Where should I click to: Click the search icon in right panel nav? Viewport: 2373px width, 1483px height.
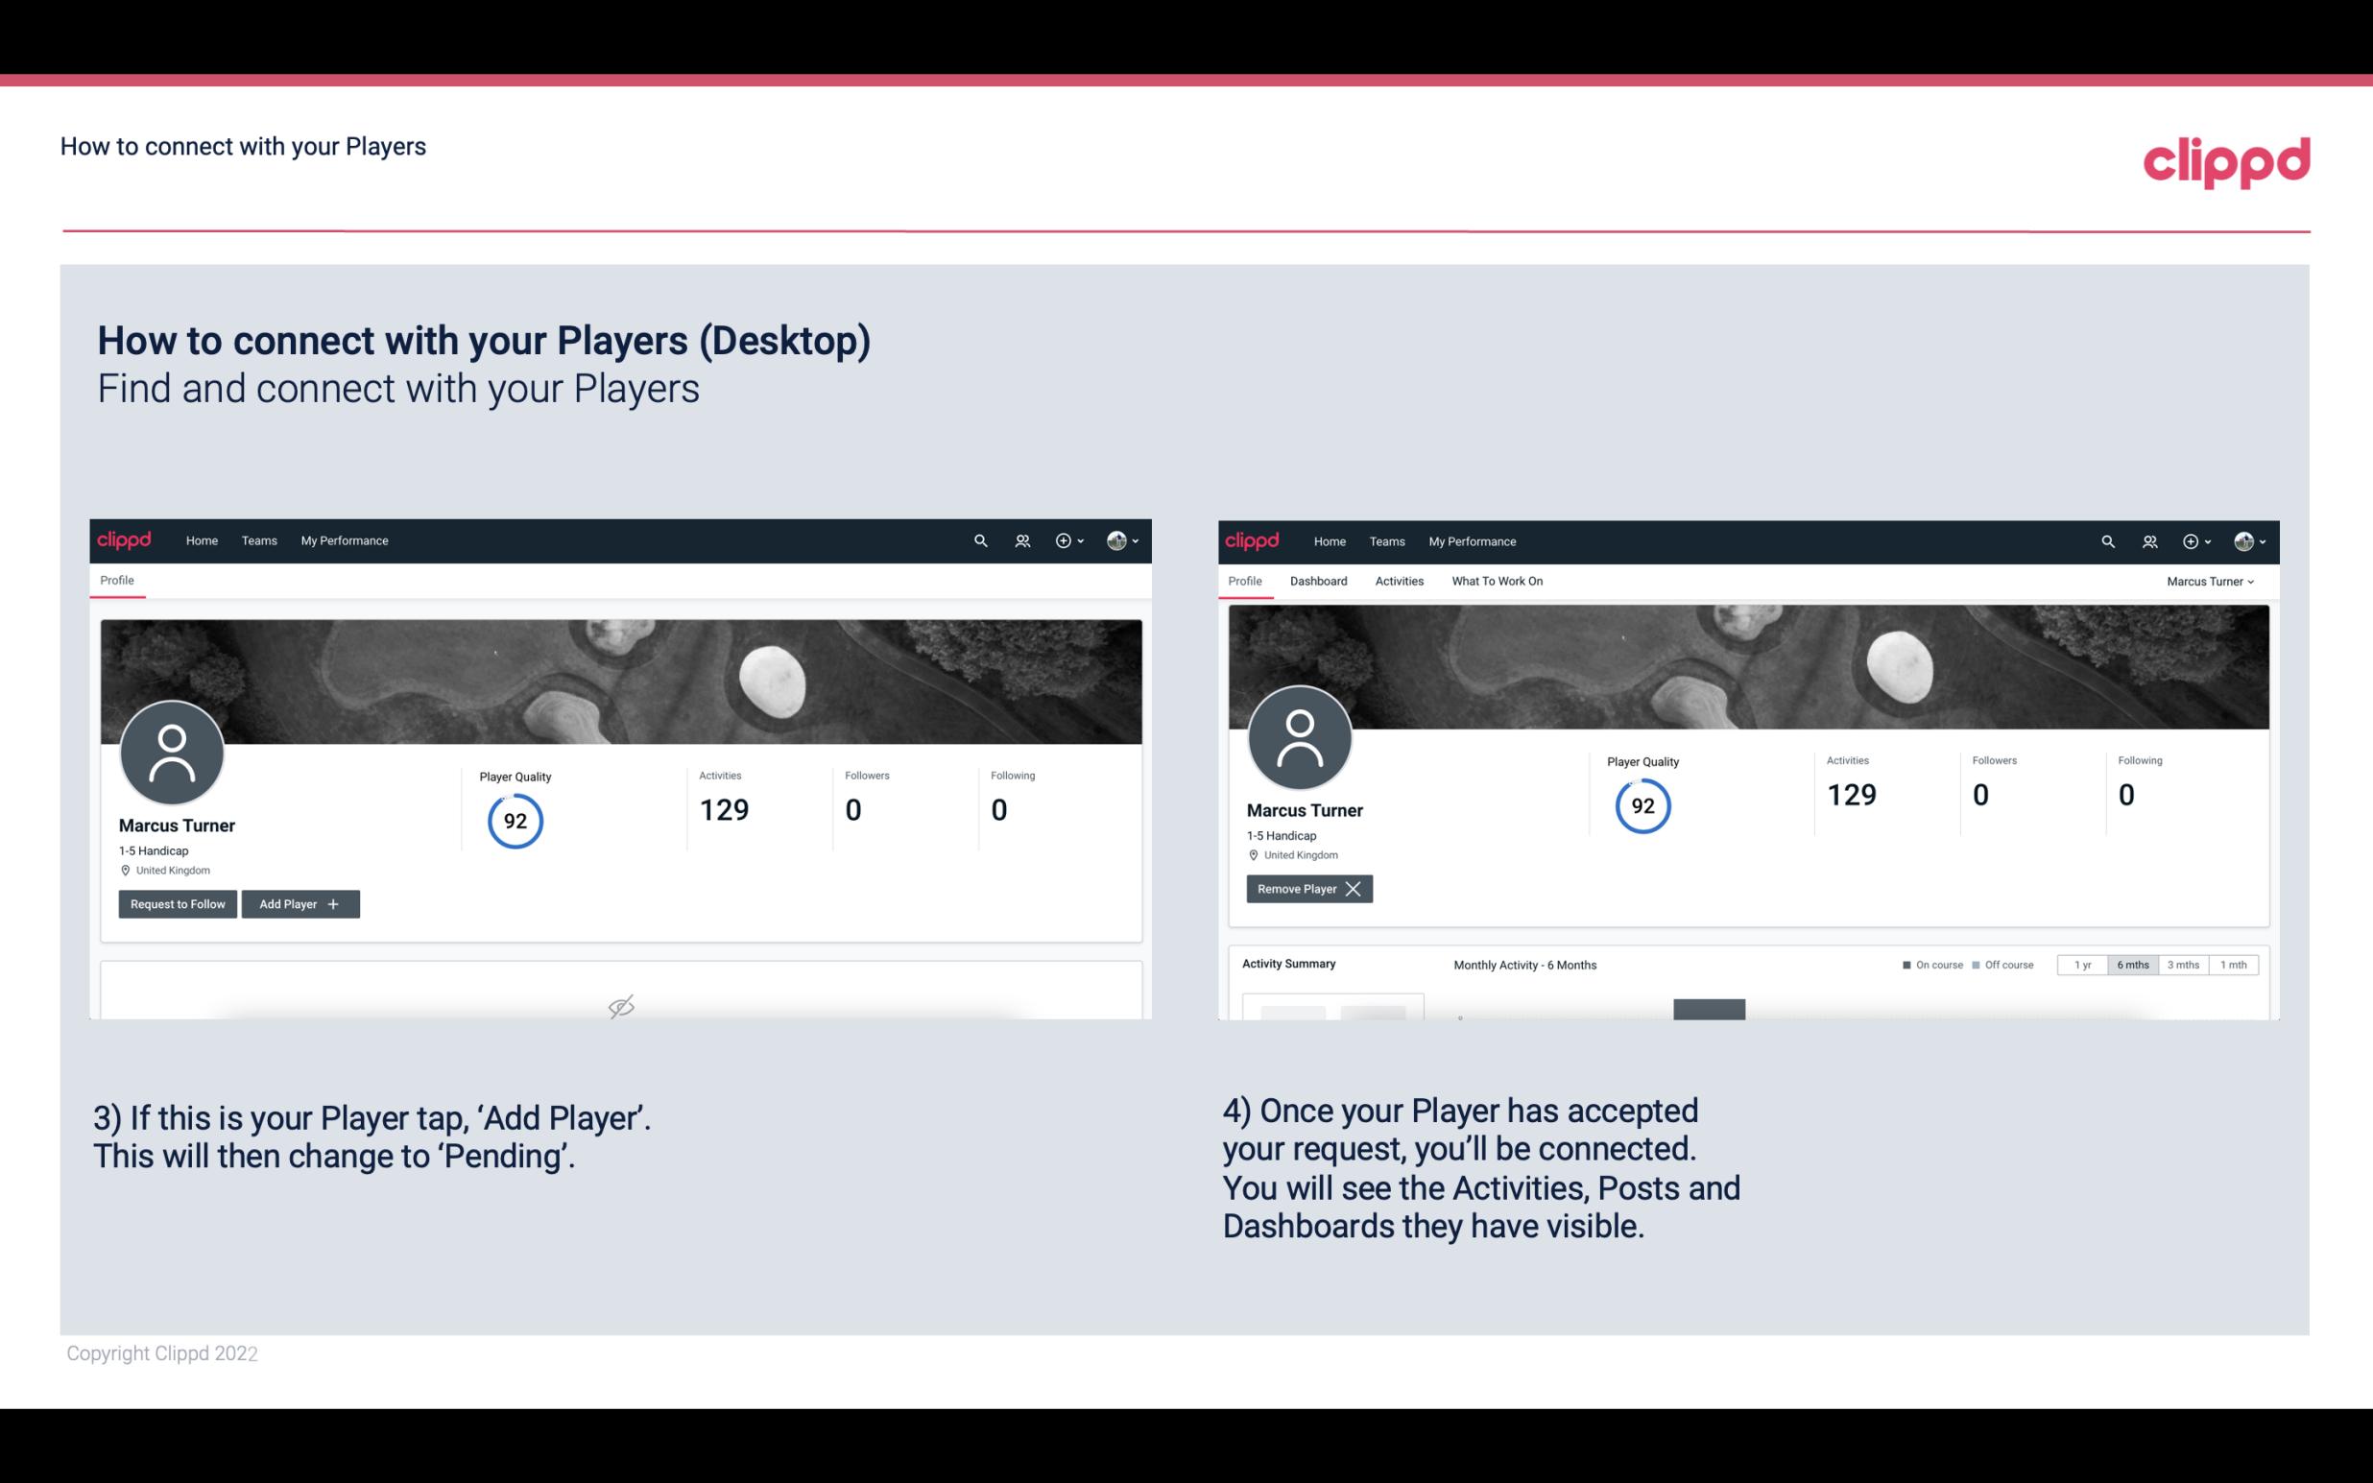[x=2106, y=541]
